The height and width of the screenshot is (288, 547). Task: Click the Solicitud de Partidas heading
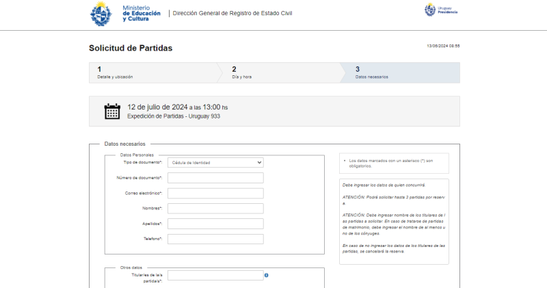click(131, 48)
